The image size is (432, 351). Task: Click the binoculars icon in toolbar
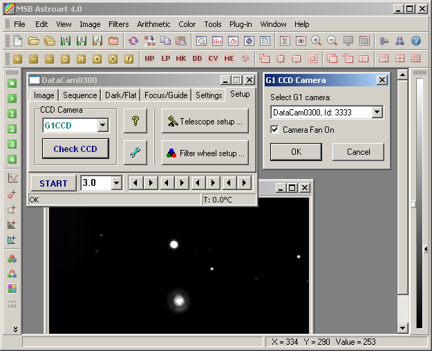pos(400,41)
